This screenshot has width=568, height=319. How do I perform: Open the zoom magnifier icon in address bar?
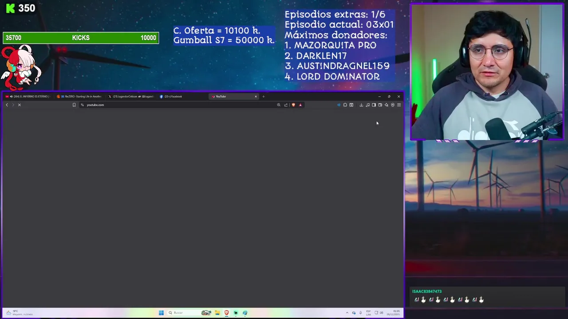[279, 105]
